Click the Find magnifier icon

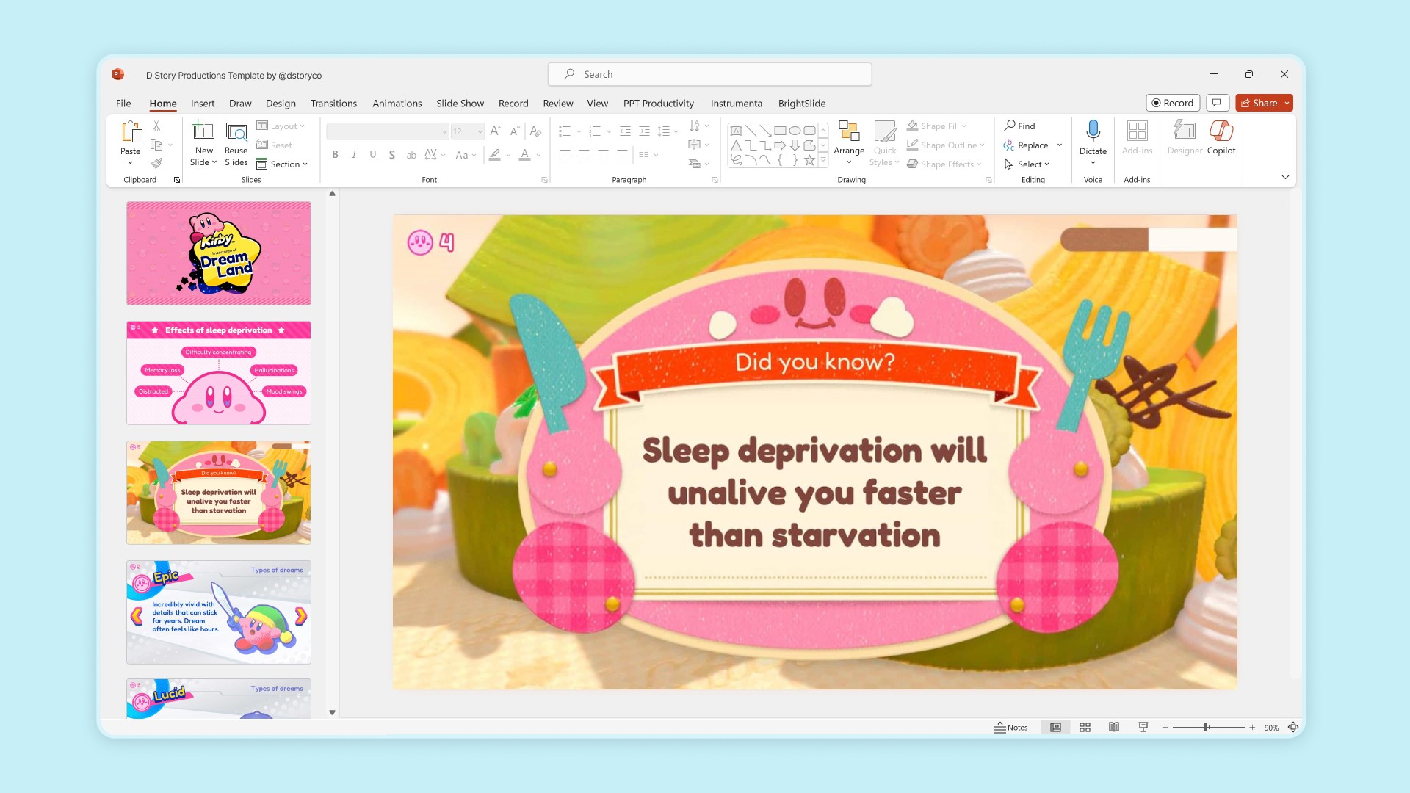pyautogui.click(x=1010, y=126)
